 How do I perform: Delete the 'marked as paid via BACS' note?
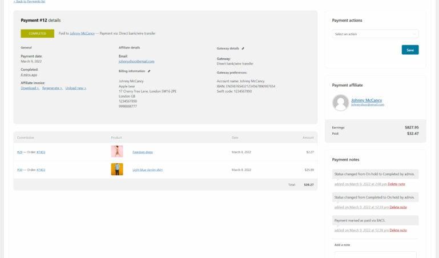click(398, 230)
